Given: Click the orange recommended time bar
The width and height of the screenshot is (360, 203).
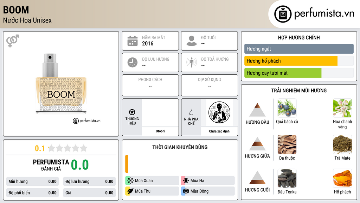Looking at the screenshot, I should point(127,164).
